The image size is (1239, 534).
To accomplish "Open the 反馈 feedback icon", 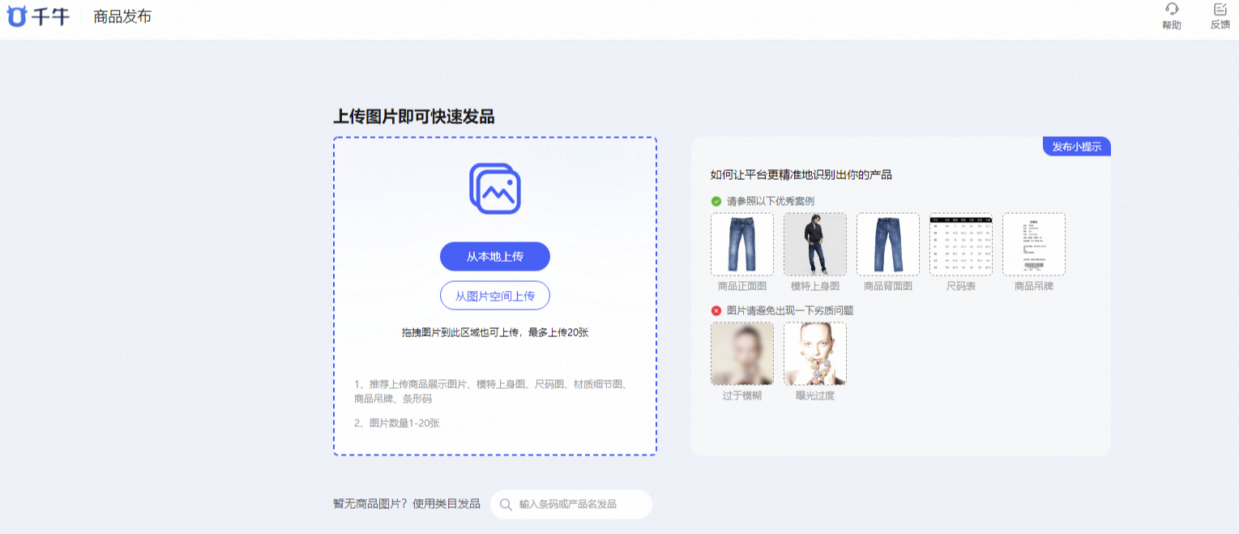I will coord(1220,9).
